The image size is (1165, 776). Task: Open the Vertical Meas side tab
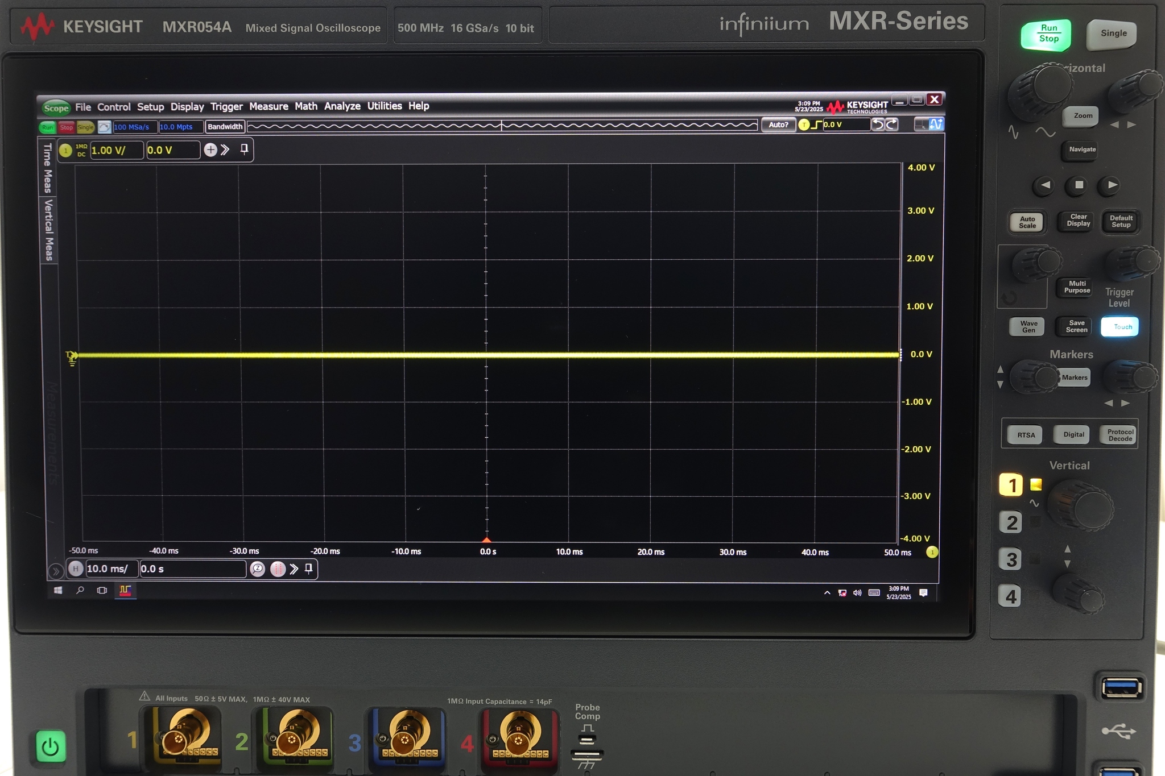tap(49, 230)
